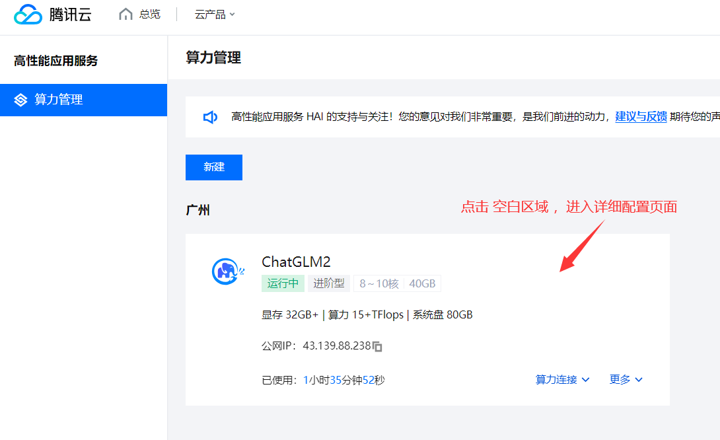Open the 总览 home icon
Image resolution: width=720 pixels, height=440 pixels.
(x=126, y=15)
